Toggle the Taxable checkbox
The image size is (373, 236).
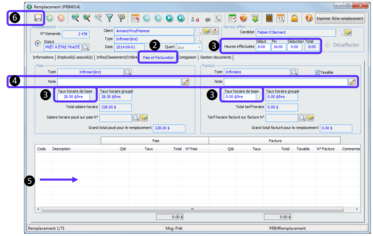click(x=317, y=72)
